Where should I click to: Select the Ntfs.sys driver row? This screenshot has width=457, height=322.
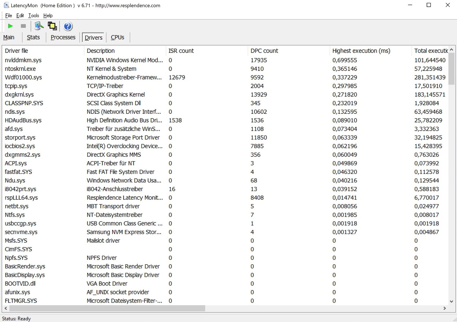pos(225,215)
